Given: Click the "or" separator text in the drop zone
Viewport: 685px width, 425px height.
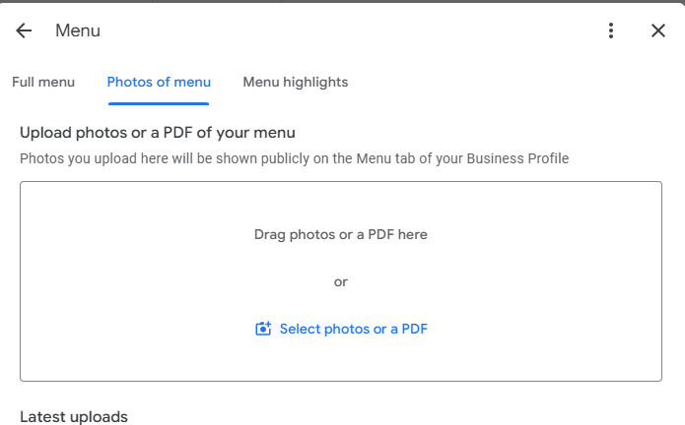Looking at the screenshot, I should click(341, 282).
